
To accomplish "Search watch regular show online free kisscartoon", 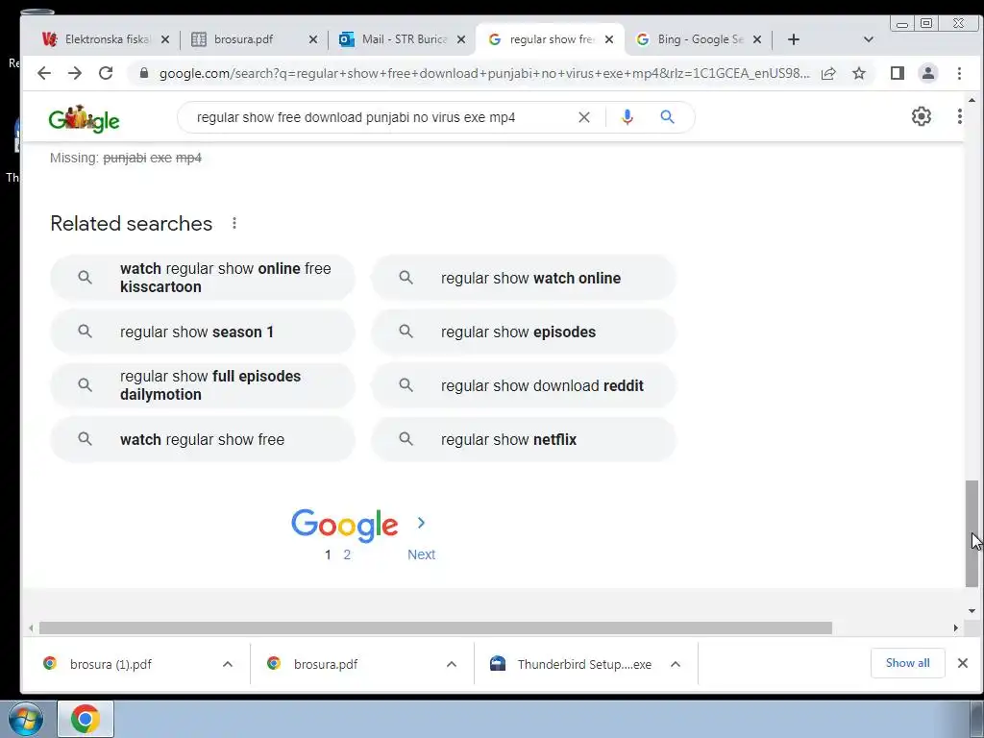I will coord(203,278).
